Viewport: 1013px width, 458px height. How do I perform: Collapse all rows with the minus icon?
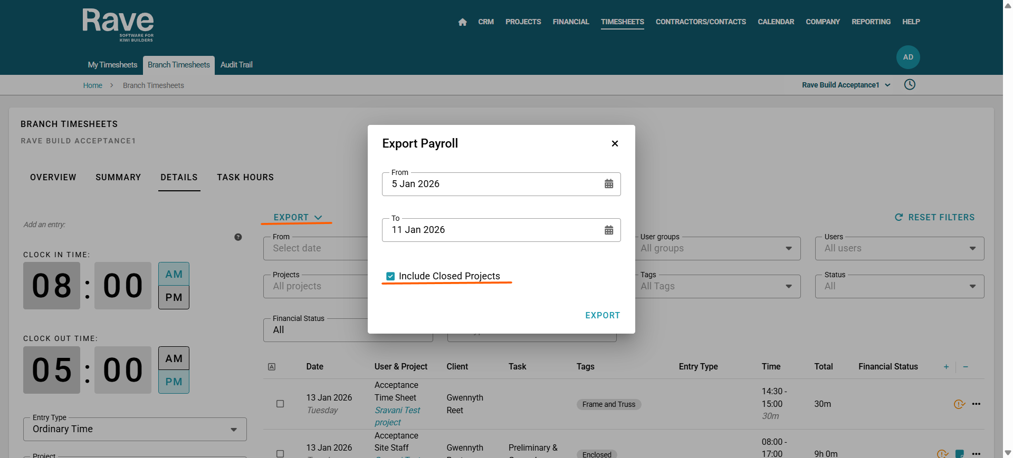966,367
